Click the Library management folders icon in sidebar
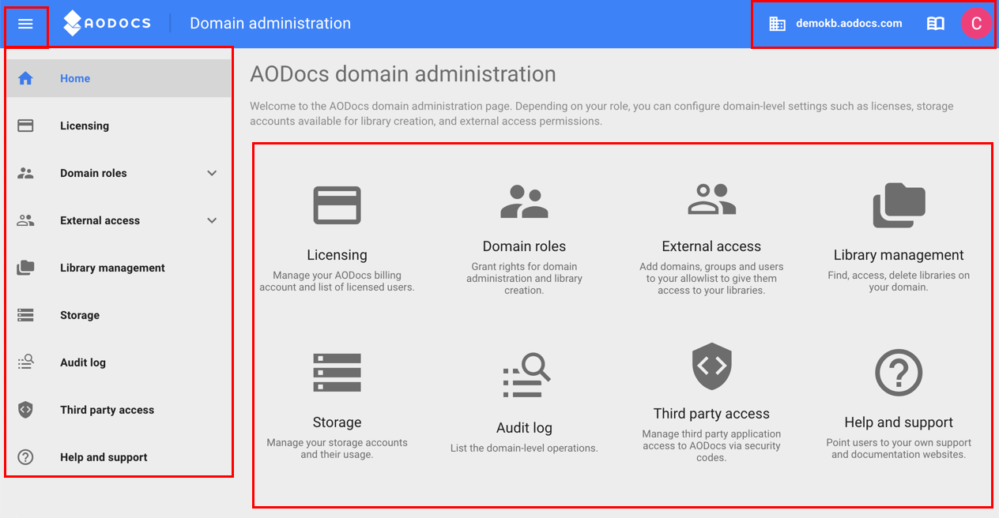 coord(25,268)
